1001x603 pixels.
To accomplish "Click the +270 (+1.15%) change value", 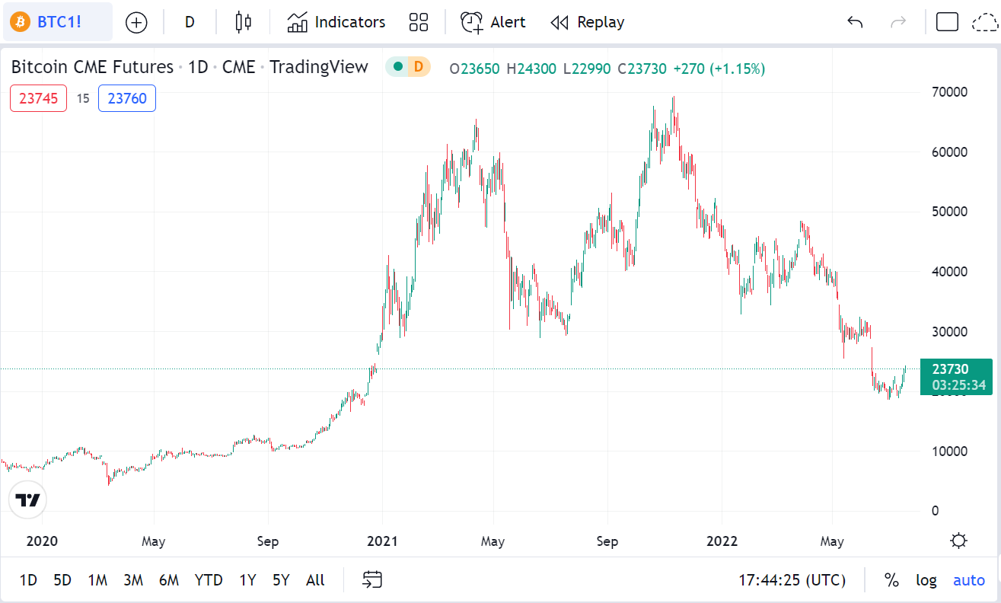I will pyautogui.click(x=719, y=69).
